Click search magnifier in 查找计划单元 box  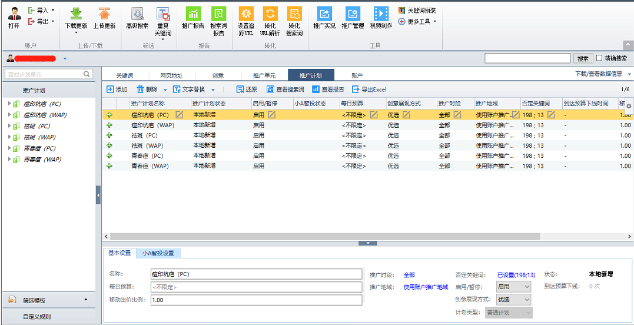[x=87, y=74]
